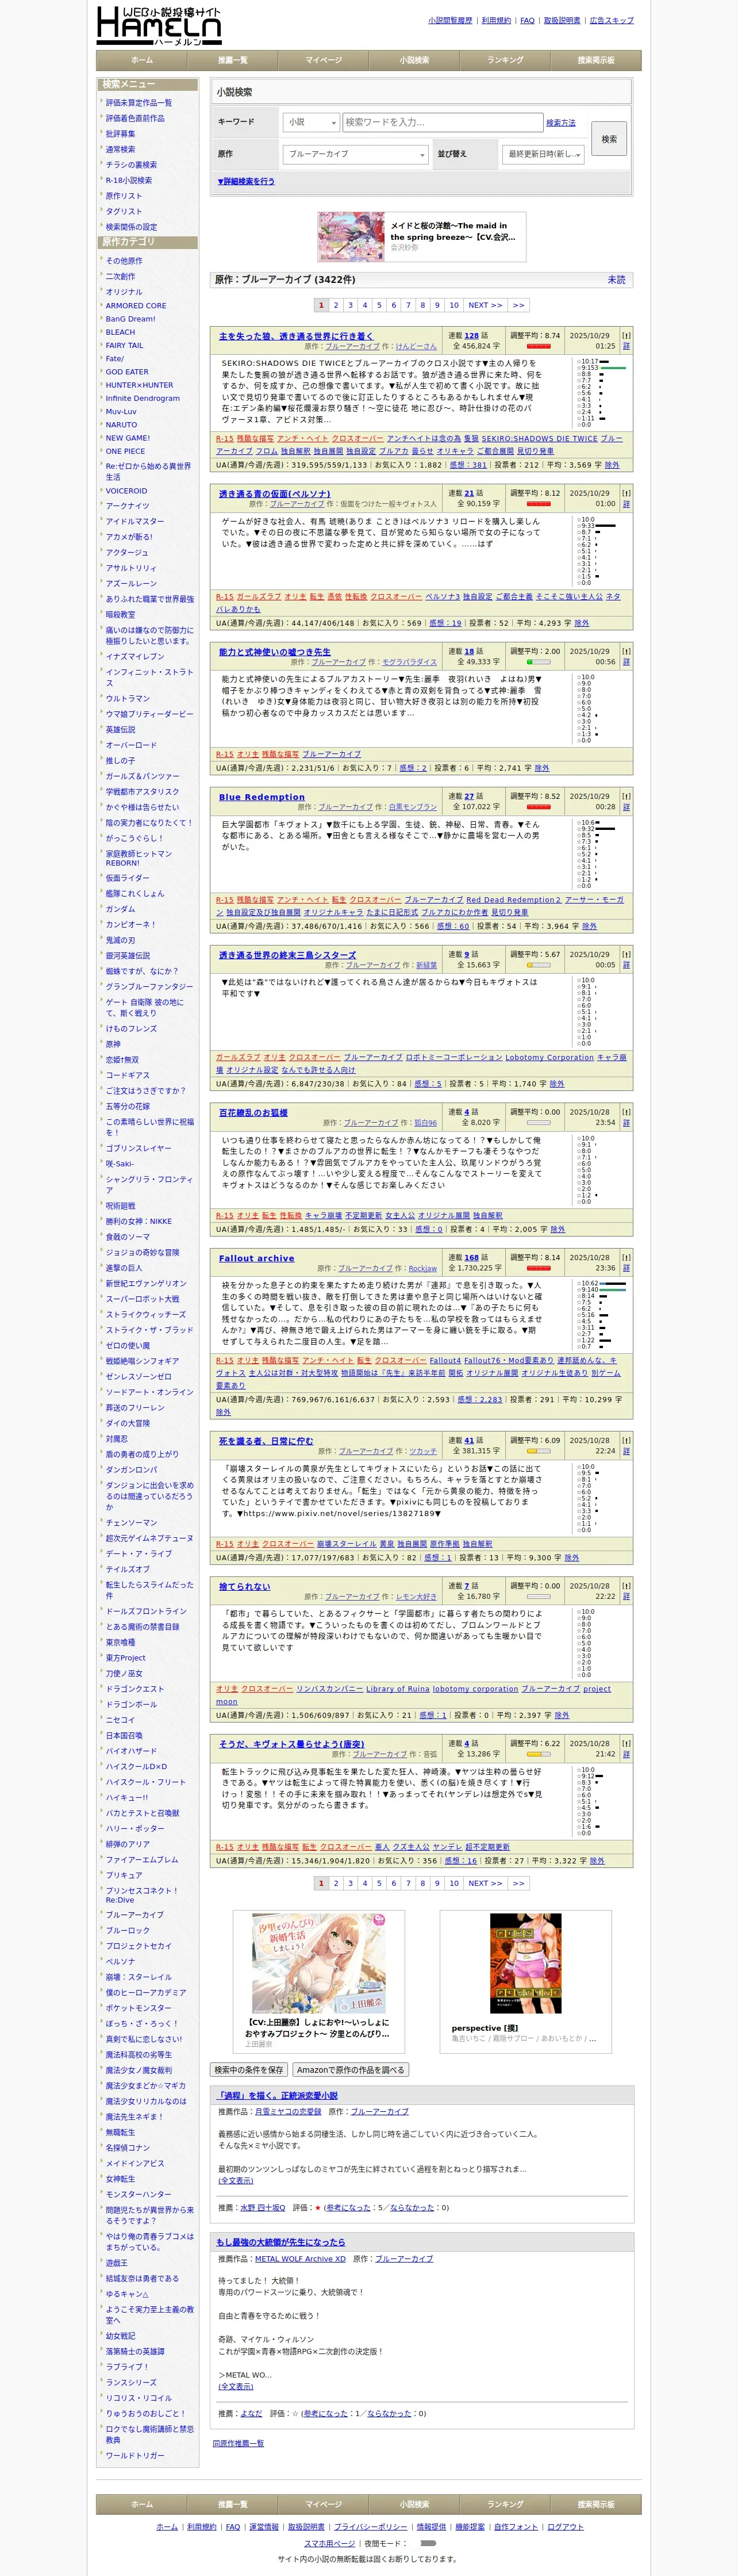Select ブルーアーカイブ in the sidebar category list

pyautogui.click(x=135, y=1915)
